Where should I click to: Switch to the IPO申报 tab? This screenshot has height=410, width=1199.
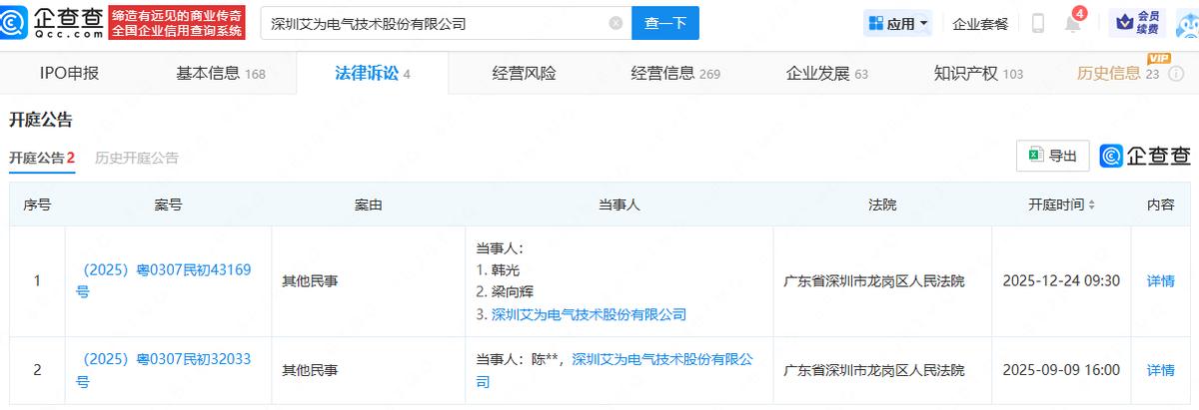(x=69, y=73)
